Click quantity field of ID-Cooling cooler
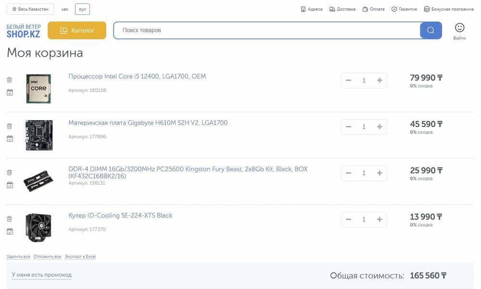 coord(364,219)
